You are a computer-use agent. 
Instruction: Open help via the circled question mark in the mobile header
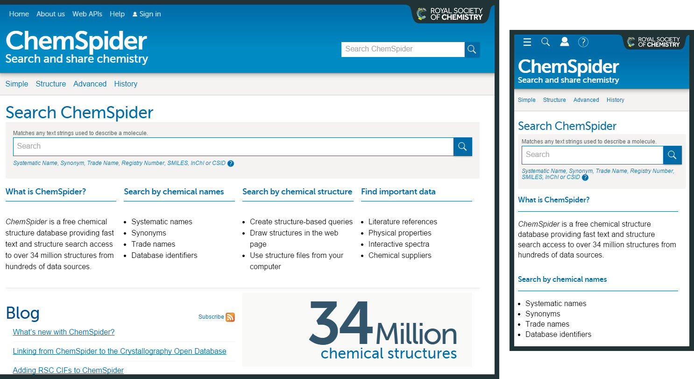(x=583, y=42)
